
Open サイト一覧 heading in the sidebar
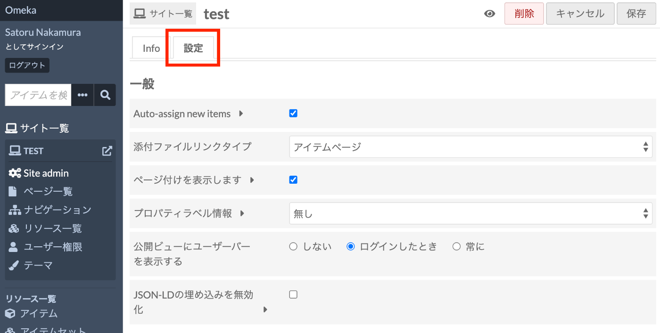pos(37,128)
